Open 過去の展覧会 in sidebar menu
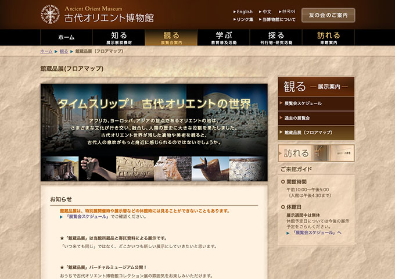This screenshot has height=279, width=395. click(x=316, y=118)
